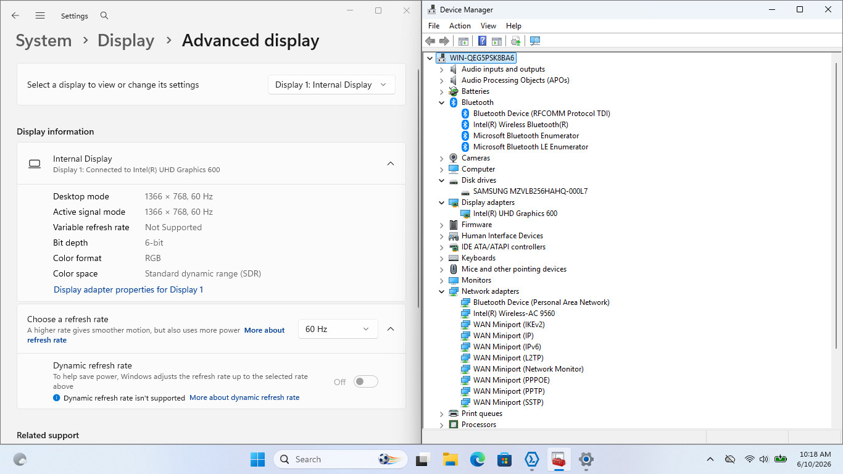Select 'WAN Miniport (Network Monitor)' device

tap(528, 369)
